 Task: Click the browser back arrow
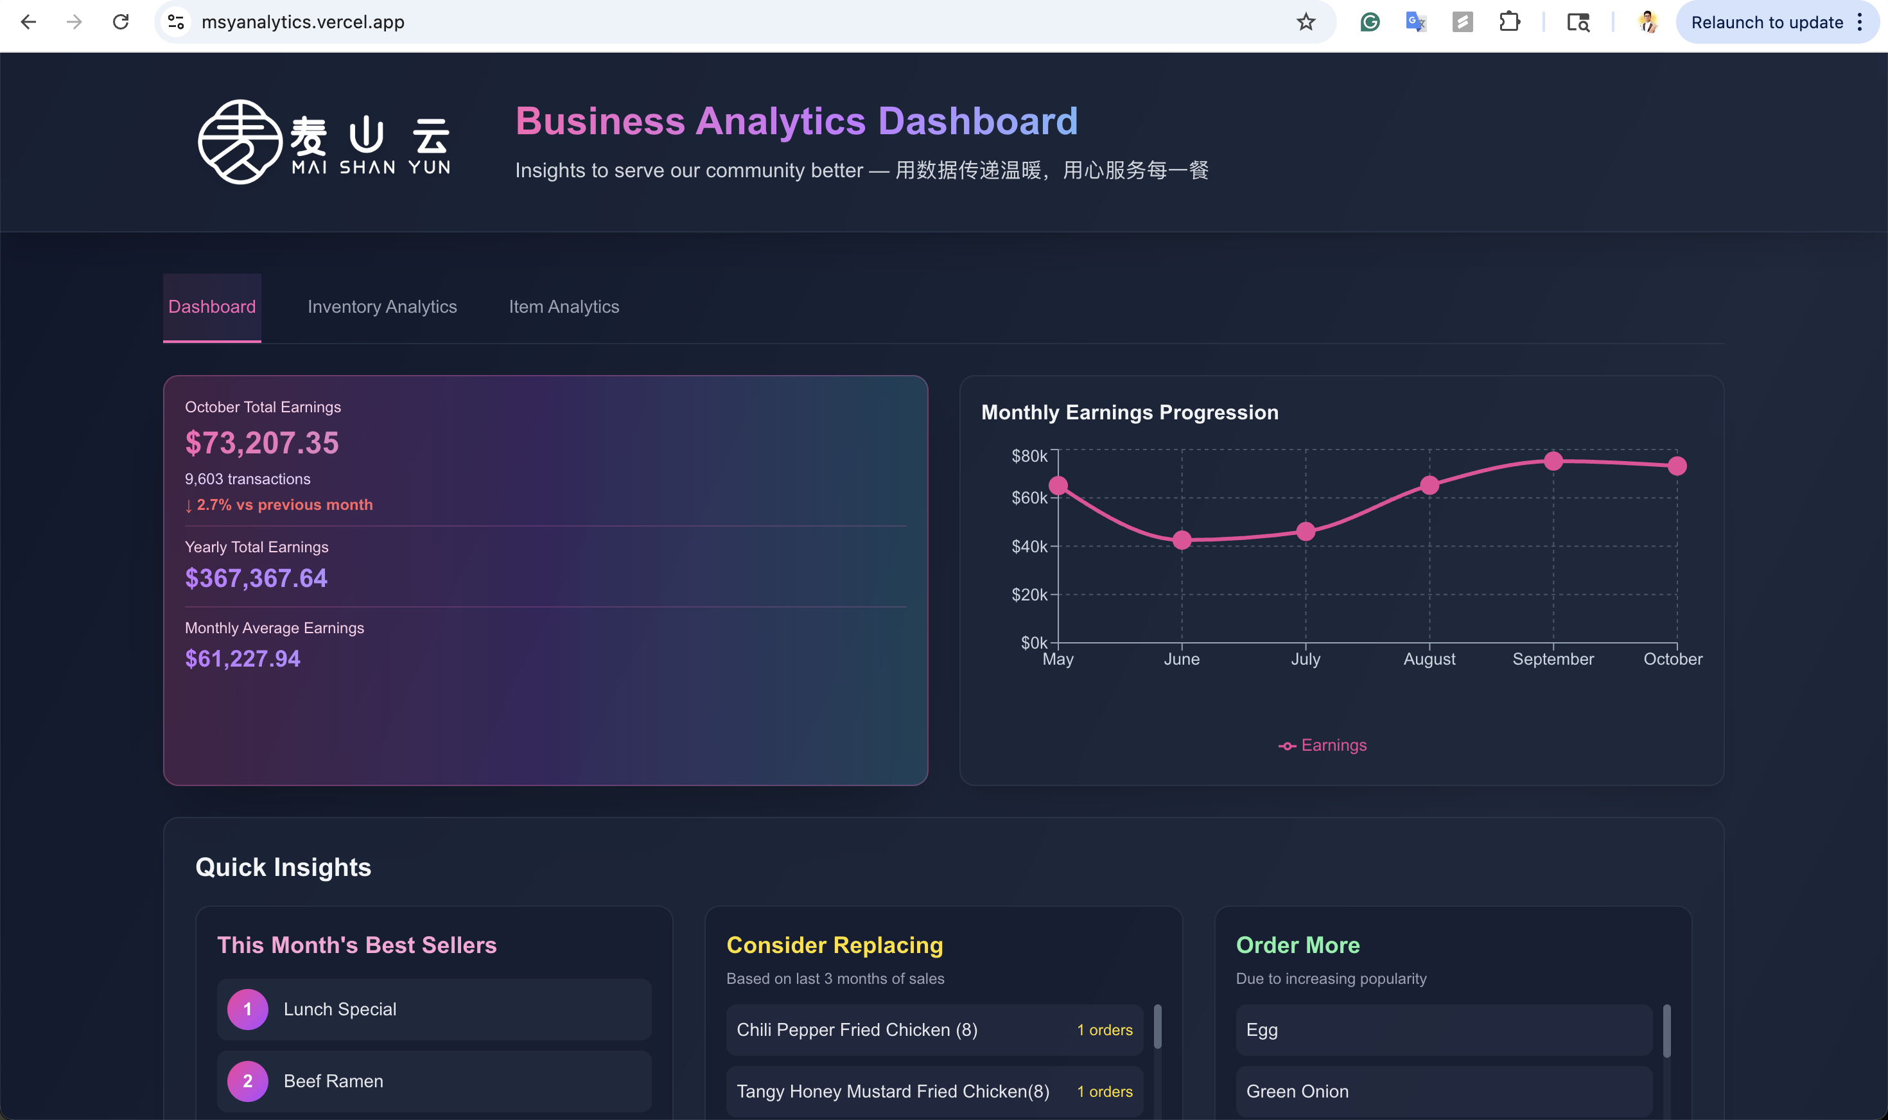click(28, 22)
